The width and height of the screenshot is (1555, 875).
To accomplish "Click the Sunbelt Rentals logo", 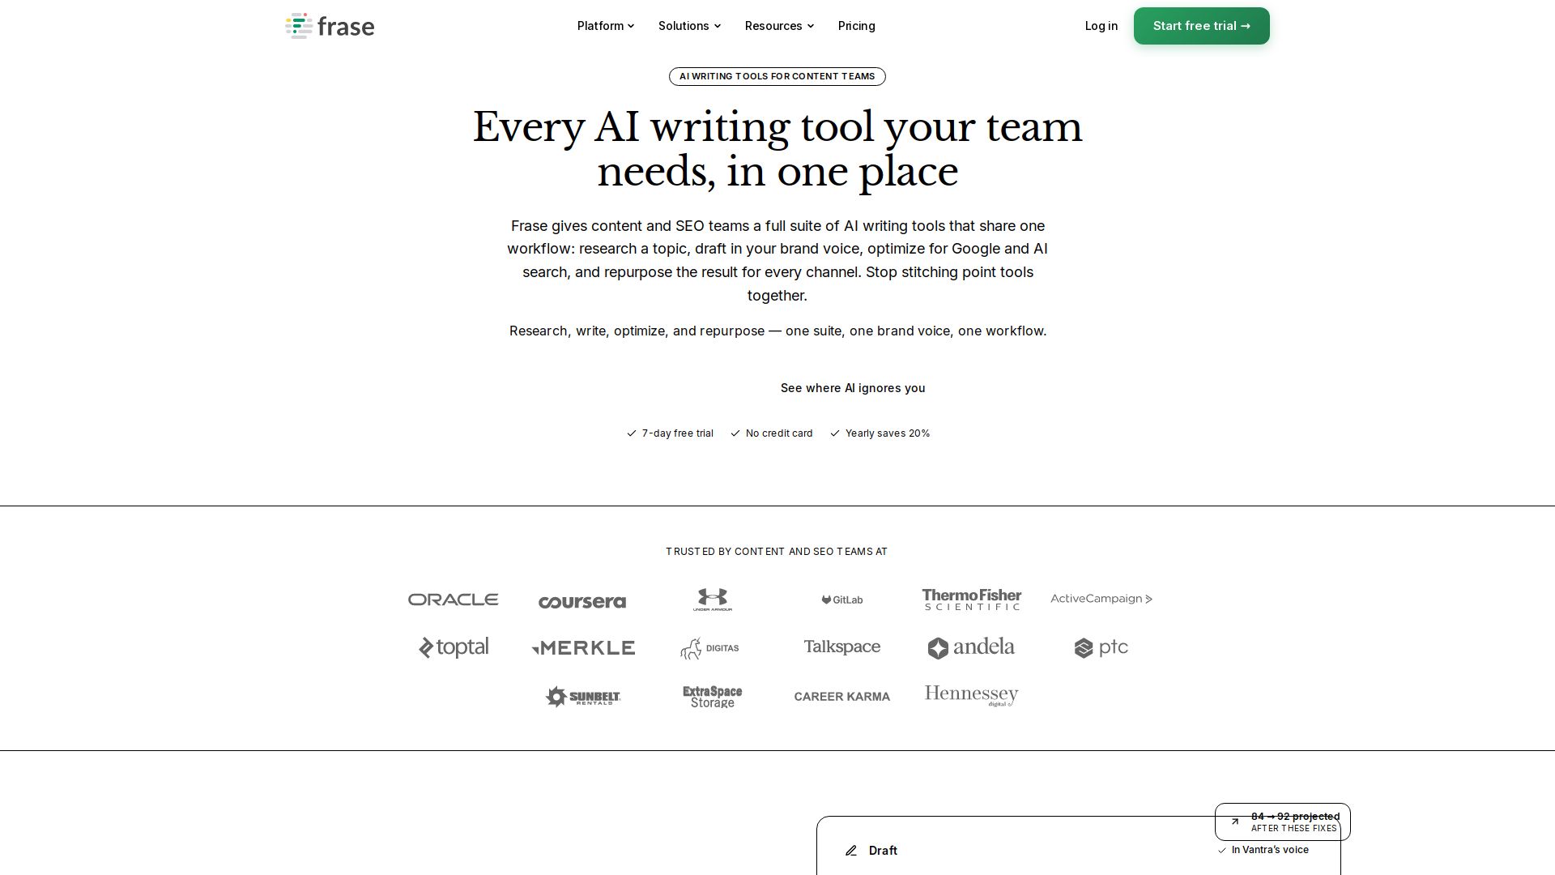I will tap(583, 697).
